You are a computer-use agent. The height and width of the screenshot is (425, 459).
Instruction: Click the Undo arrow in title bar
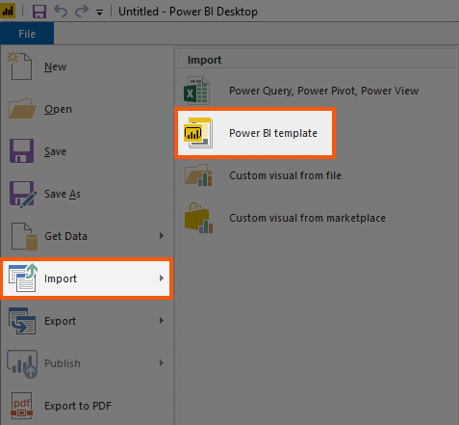tap(61, 11)
